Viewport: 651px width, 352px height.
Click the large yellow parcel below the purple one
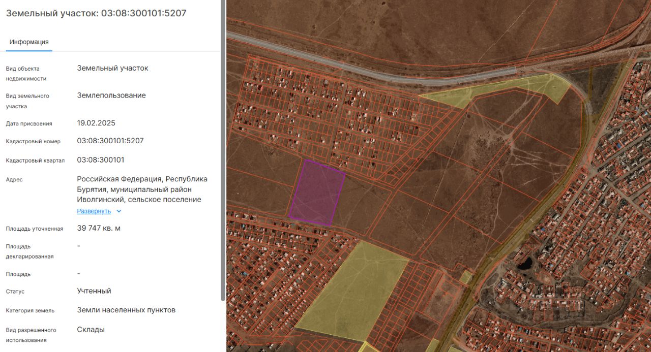[353, 291]
